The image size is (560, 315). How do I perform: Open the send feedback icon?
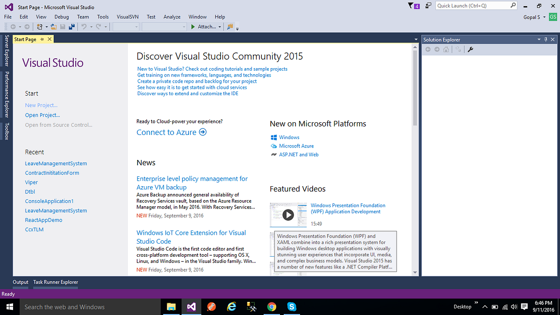tap(428, 6)
